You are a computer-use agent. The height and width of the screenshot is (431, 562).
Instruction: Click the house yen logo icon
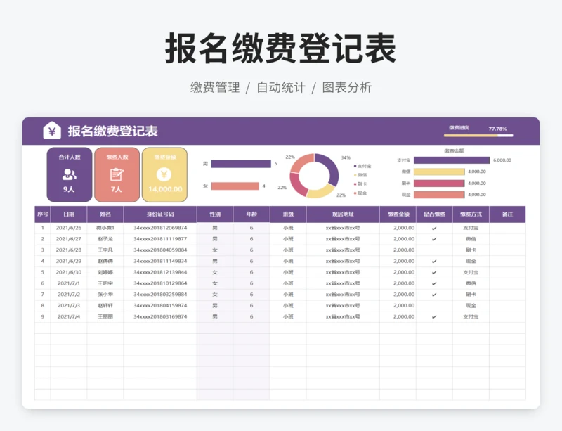pos(52,131)
